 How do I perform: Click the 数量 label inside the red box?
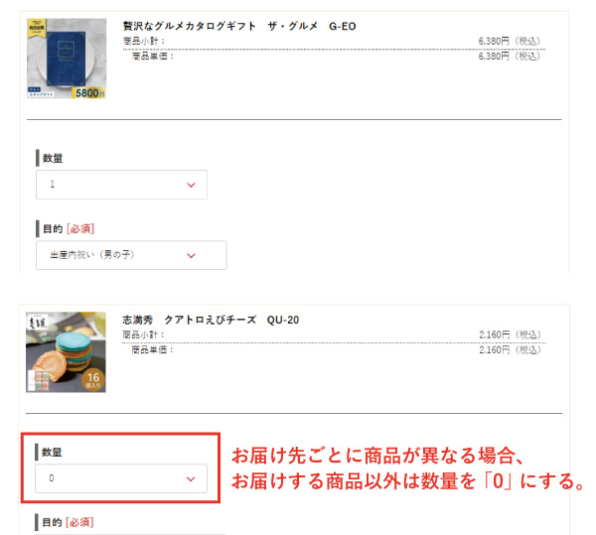(52, 452)
